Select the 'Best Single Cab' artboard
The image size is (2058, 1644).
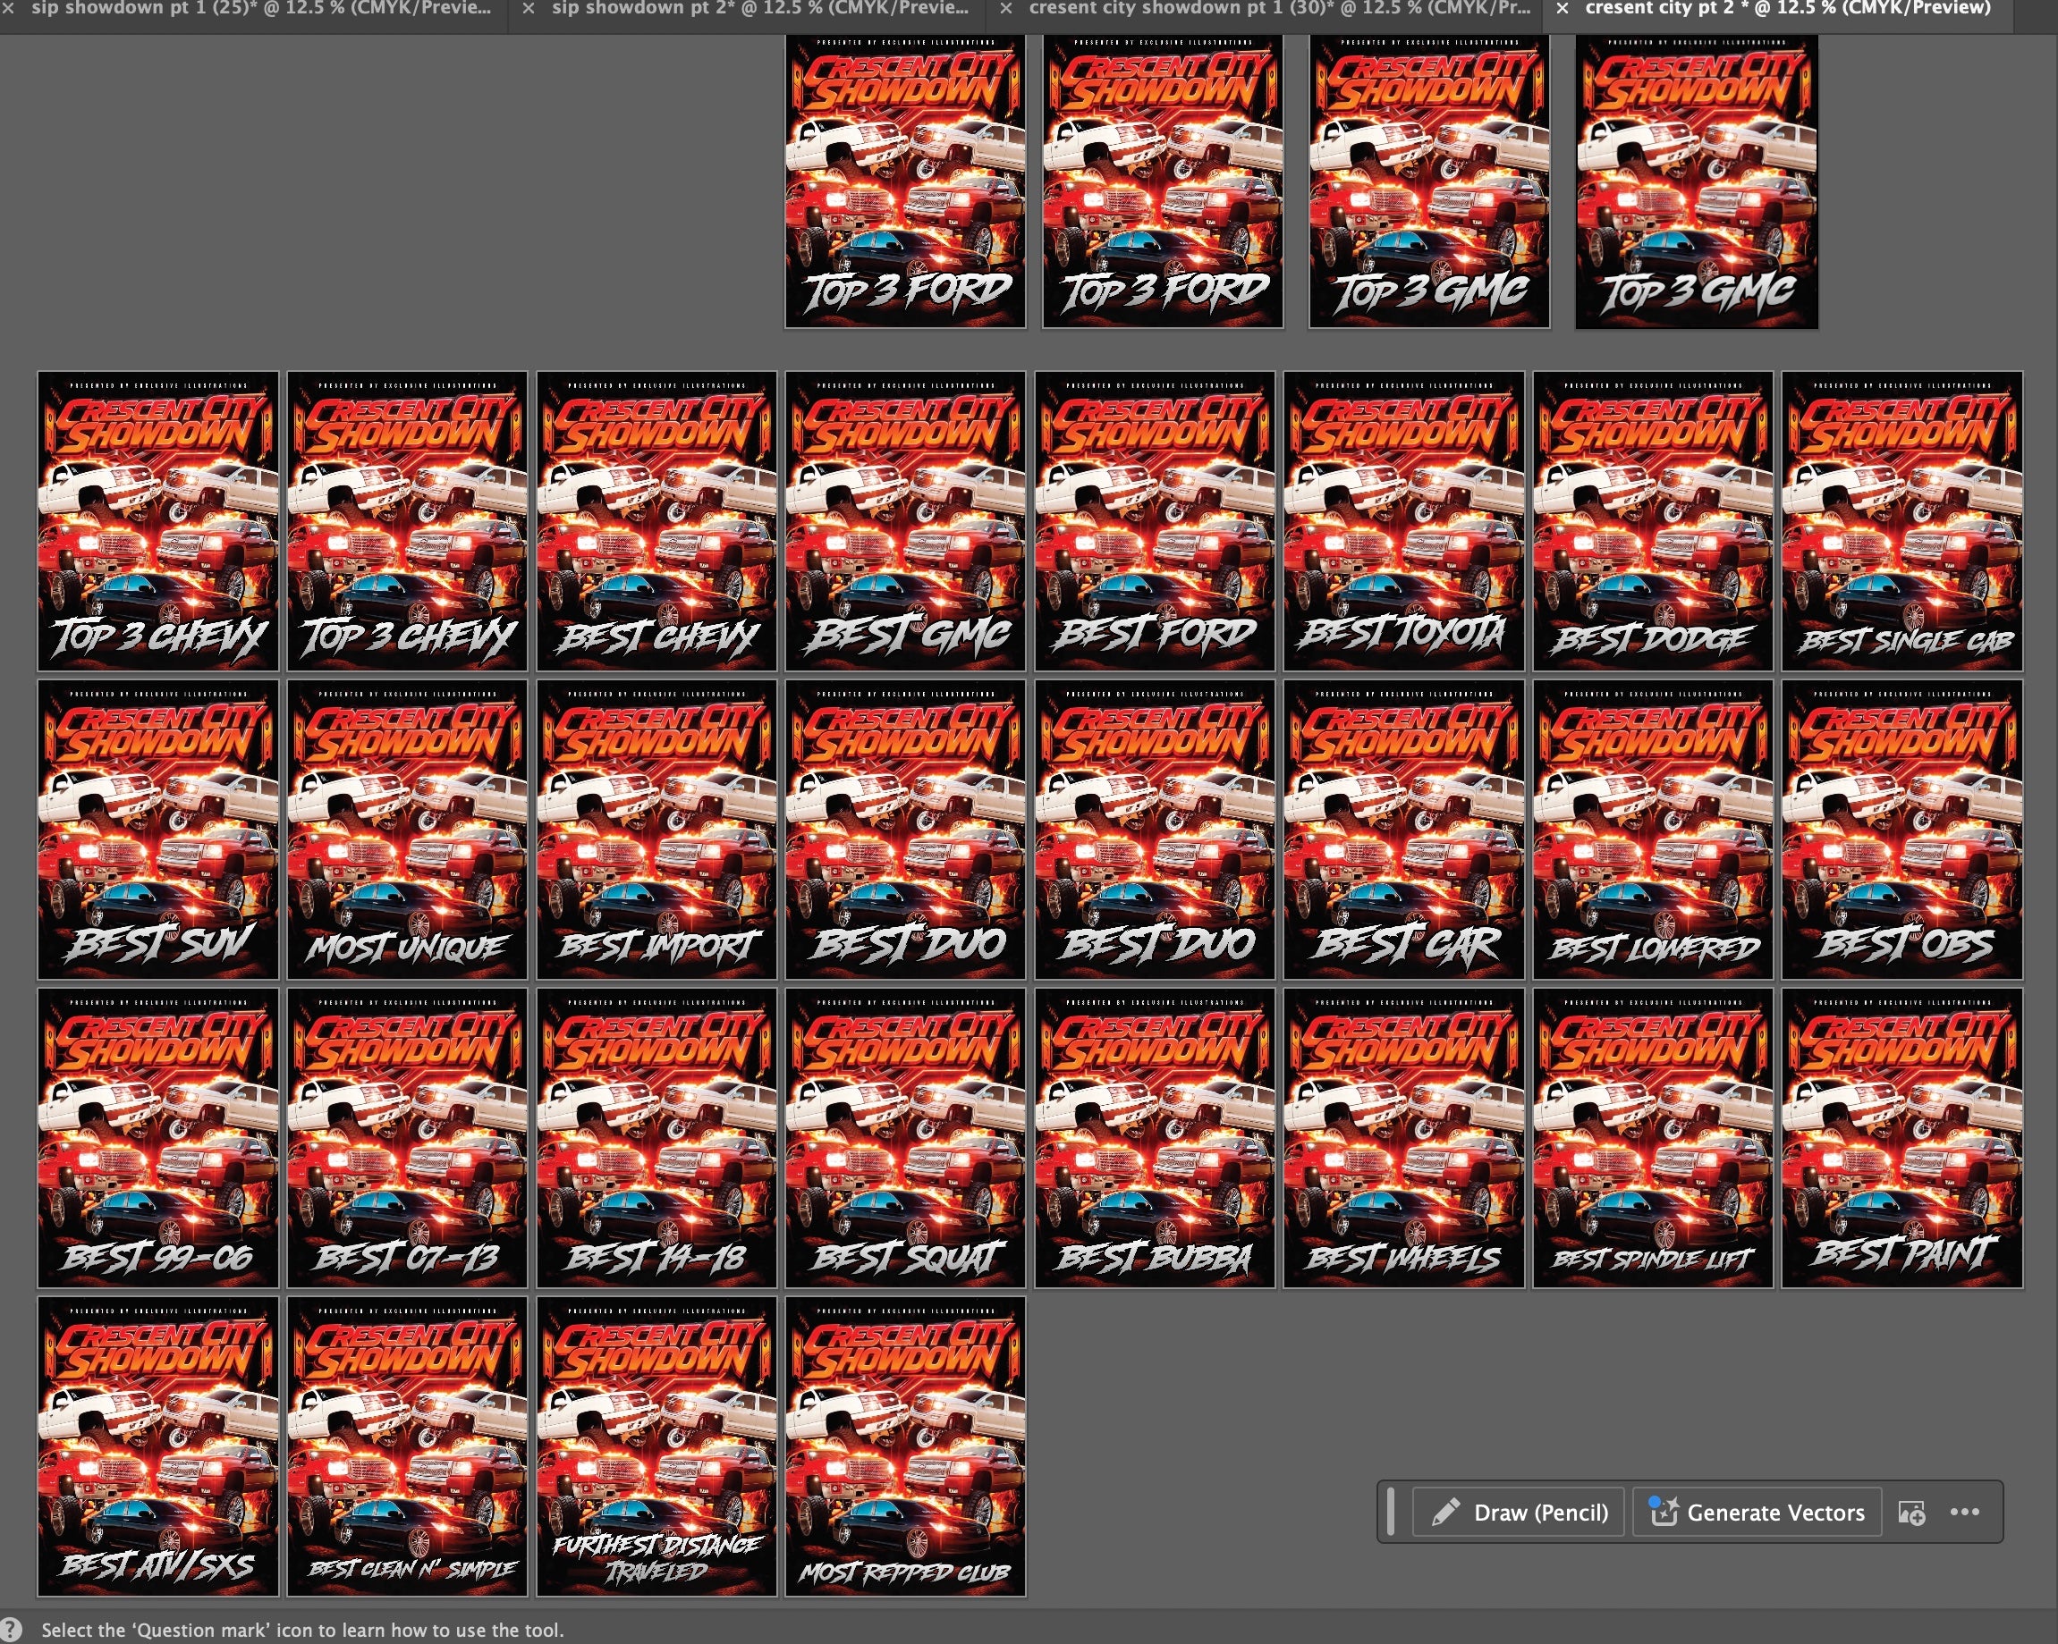coord(1901,521)
